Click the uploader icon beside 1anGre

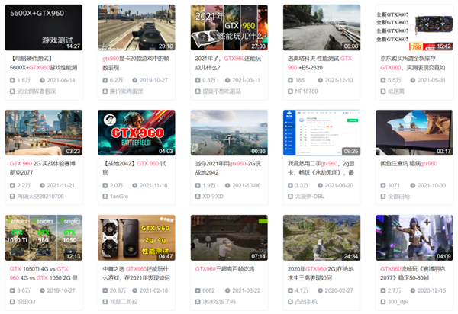[105, 197]
